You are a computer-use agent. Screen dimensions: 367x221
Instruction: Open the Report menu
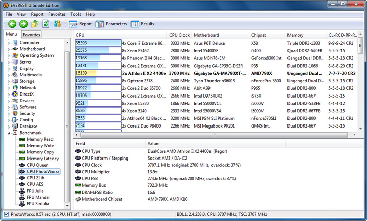tap(37, 14)
